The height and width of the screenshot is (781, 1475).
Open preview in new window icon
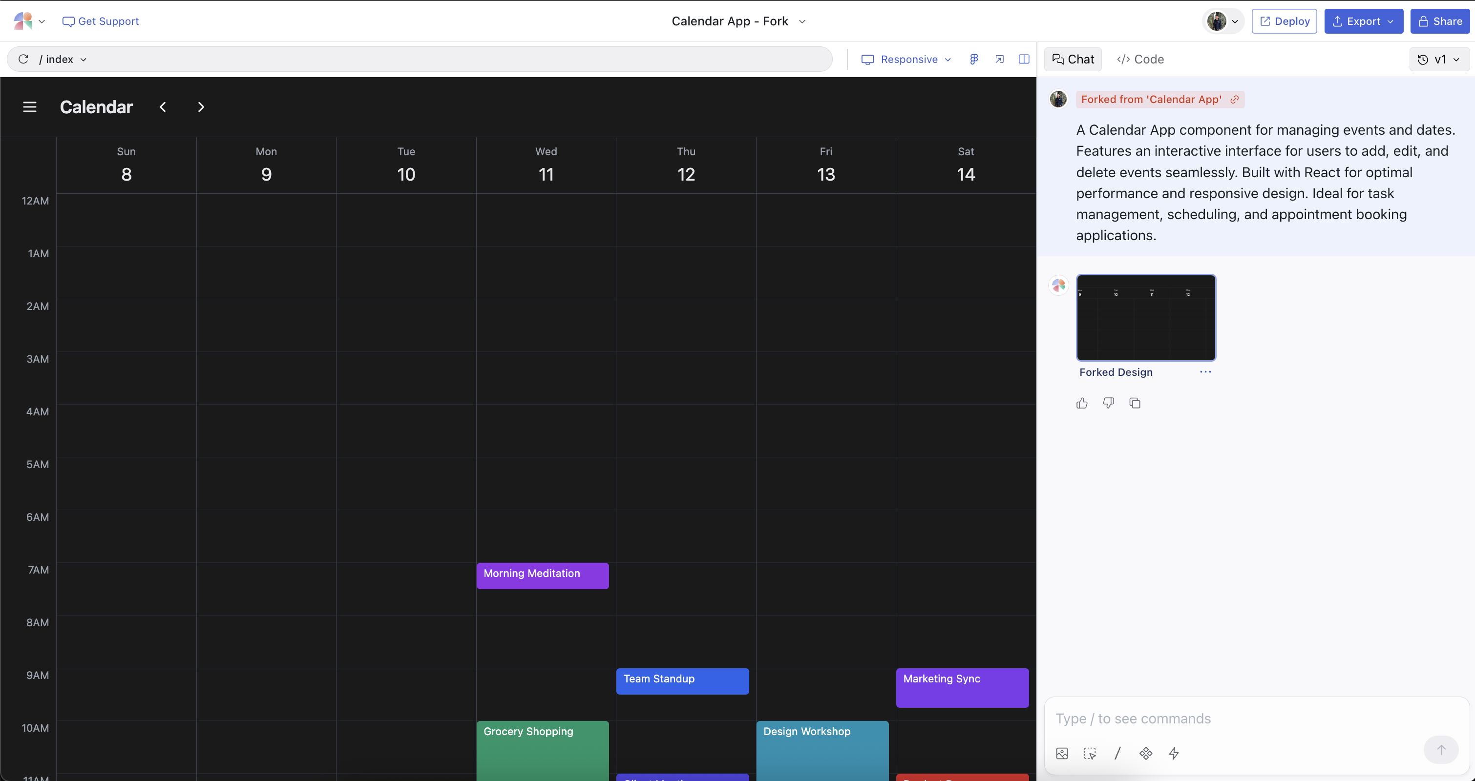tap(999, 59)
